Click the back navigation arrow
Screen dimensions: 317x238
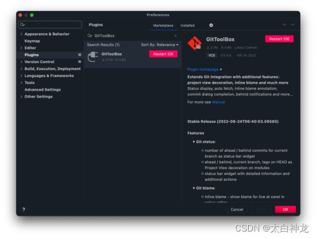[x=285, y=25]
